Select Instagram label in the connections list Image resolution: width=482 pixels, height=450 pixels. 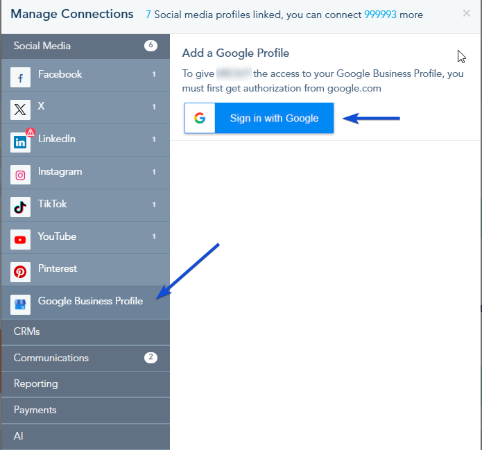click(60, 171)
